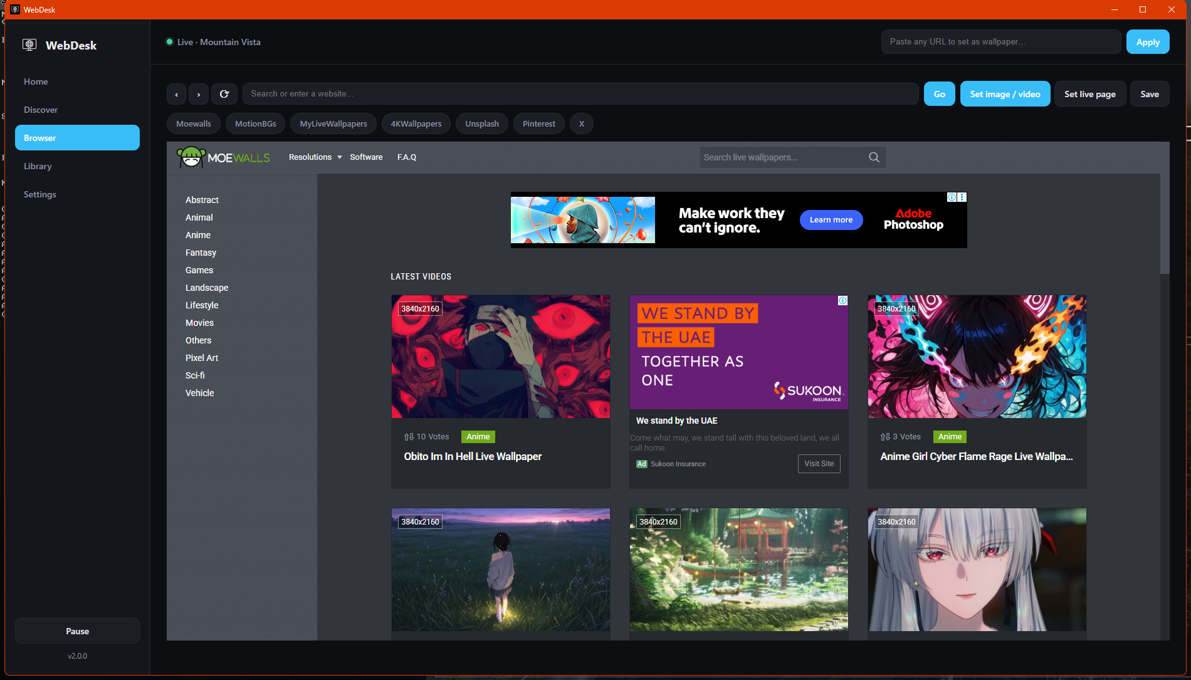The image size is (1191, 680).
Task: Open the X shortcut chip
Action: coord(582,123)
